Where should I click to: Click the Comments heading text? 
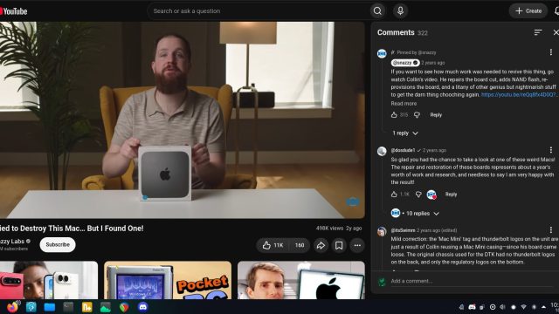(x=396, y=32)
